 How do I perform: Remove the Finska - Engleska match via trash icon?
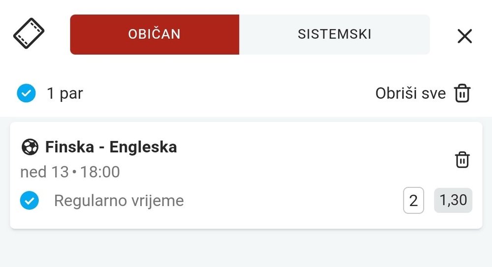click(462, 160)
